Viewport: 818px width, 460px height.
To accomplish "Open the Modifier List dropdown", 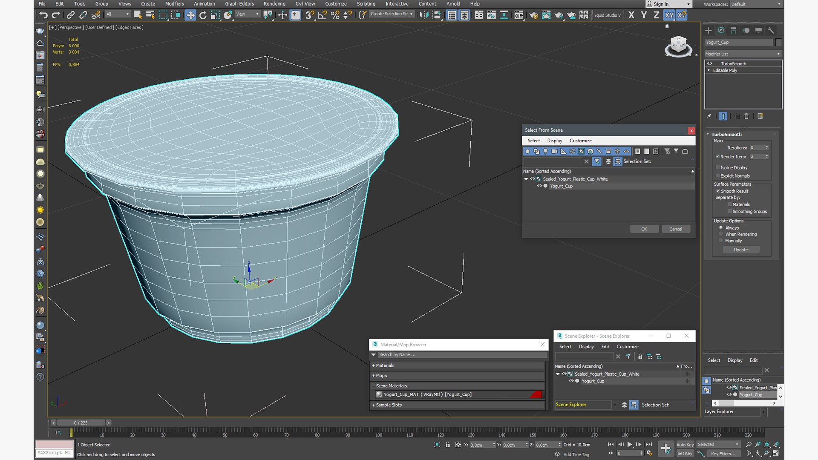I will [x=742, y=54].
